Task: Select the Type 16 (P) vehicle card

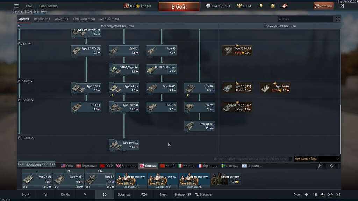Action: tap(162, 88)
